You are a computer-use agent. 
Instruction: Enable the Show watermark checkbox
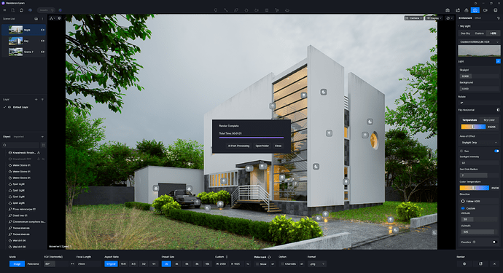coord(257,264)
